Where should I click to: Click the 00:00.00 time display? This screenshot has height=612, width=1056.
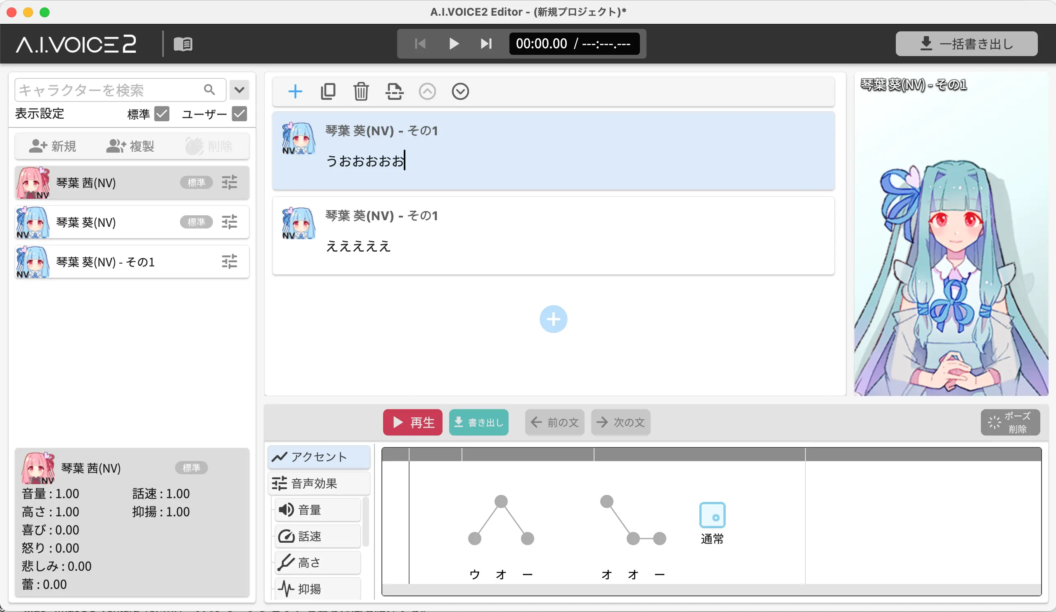[x=541, y=44]
